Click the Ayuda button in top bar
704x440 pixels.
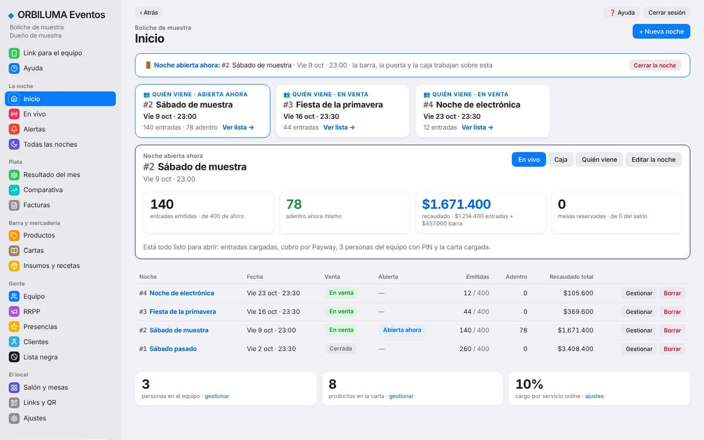point(622,13)
